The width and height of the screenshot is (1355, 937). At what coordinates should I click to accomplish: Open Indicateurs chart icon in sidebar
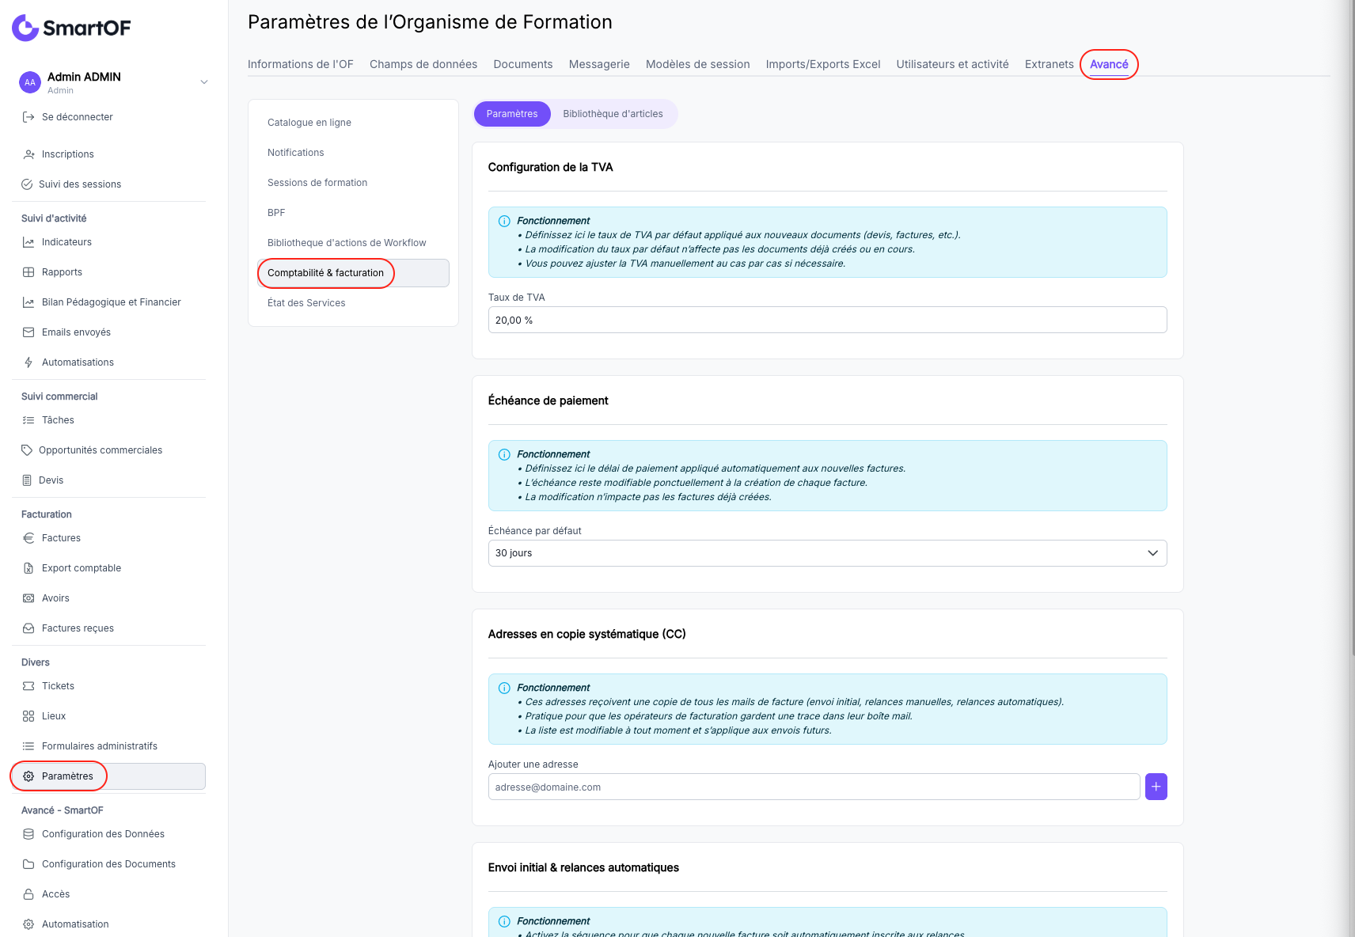click(28, 242)
